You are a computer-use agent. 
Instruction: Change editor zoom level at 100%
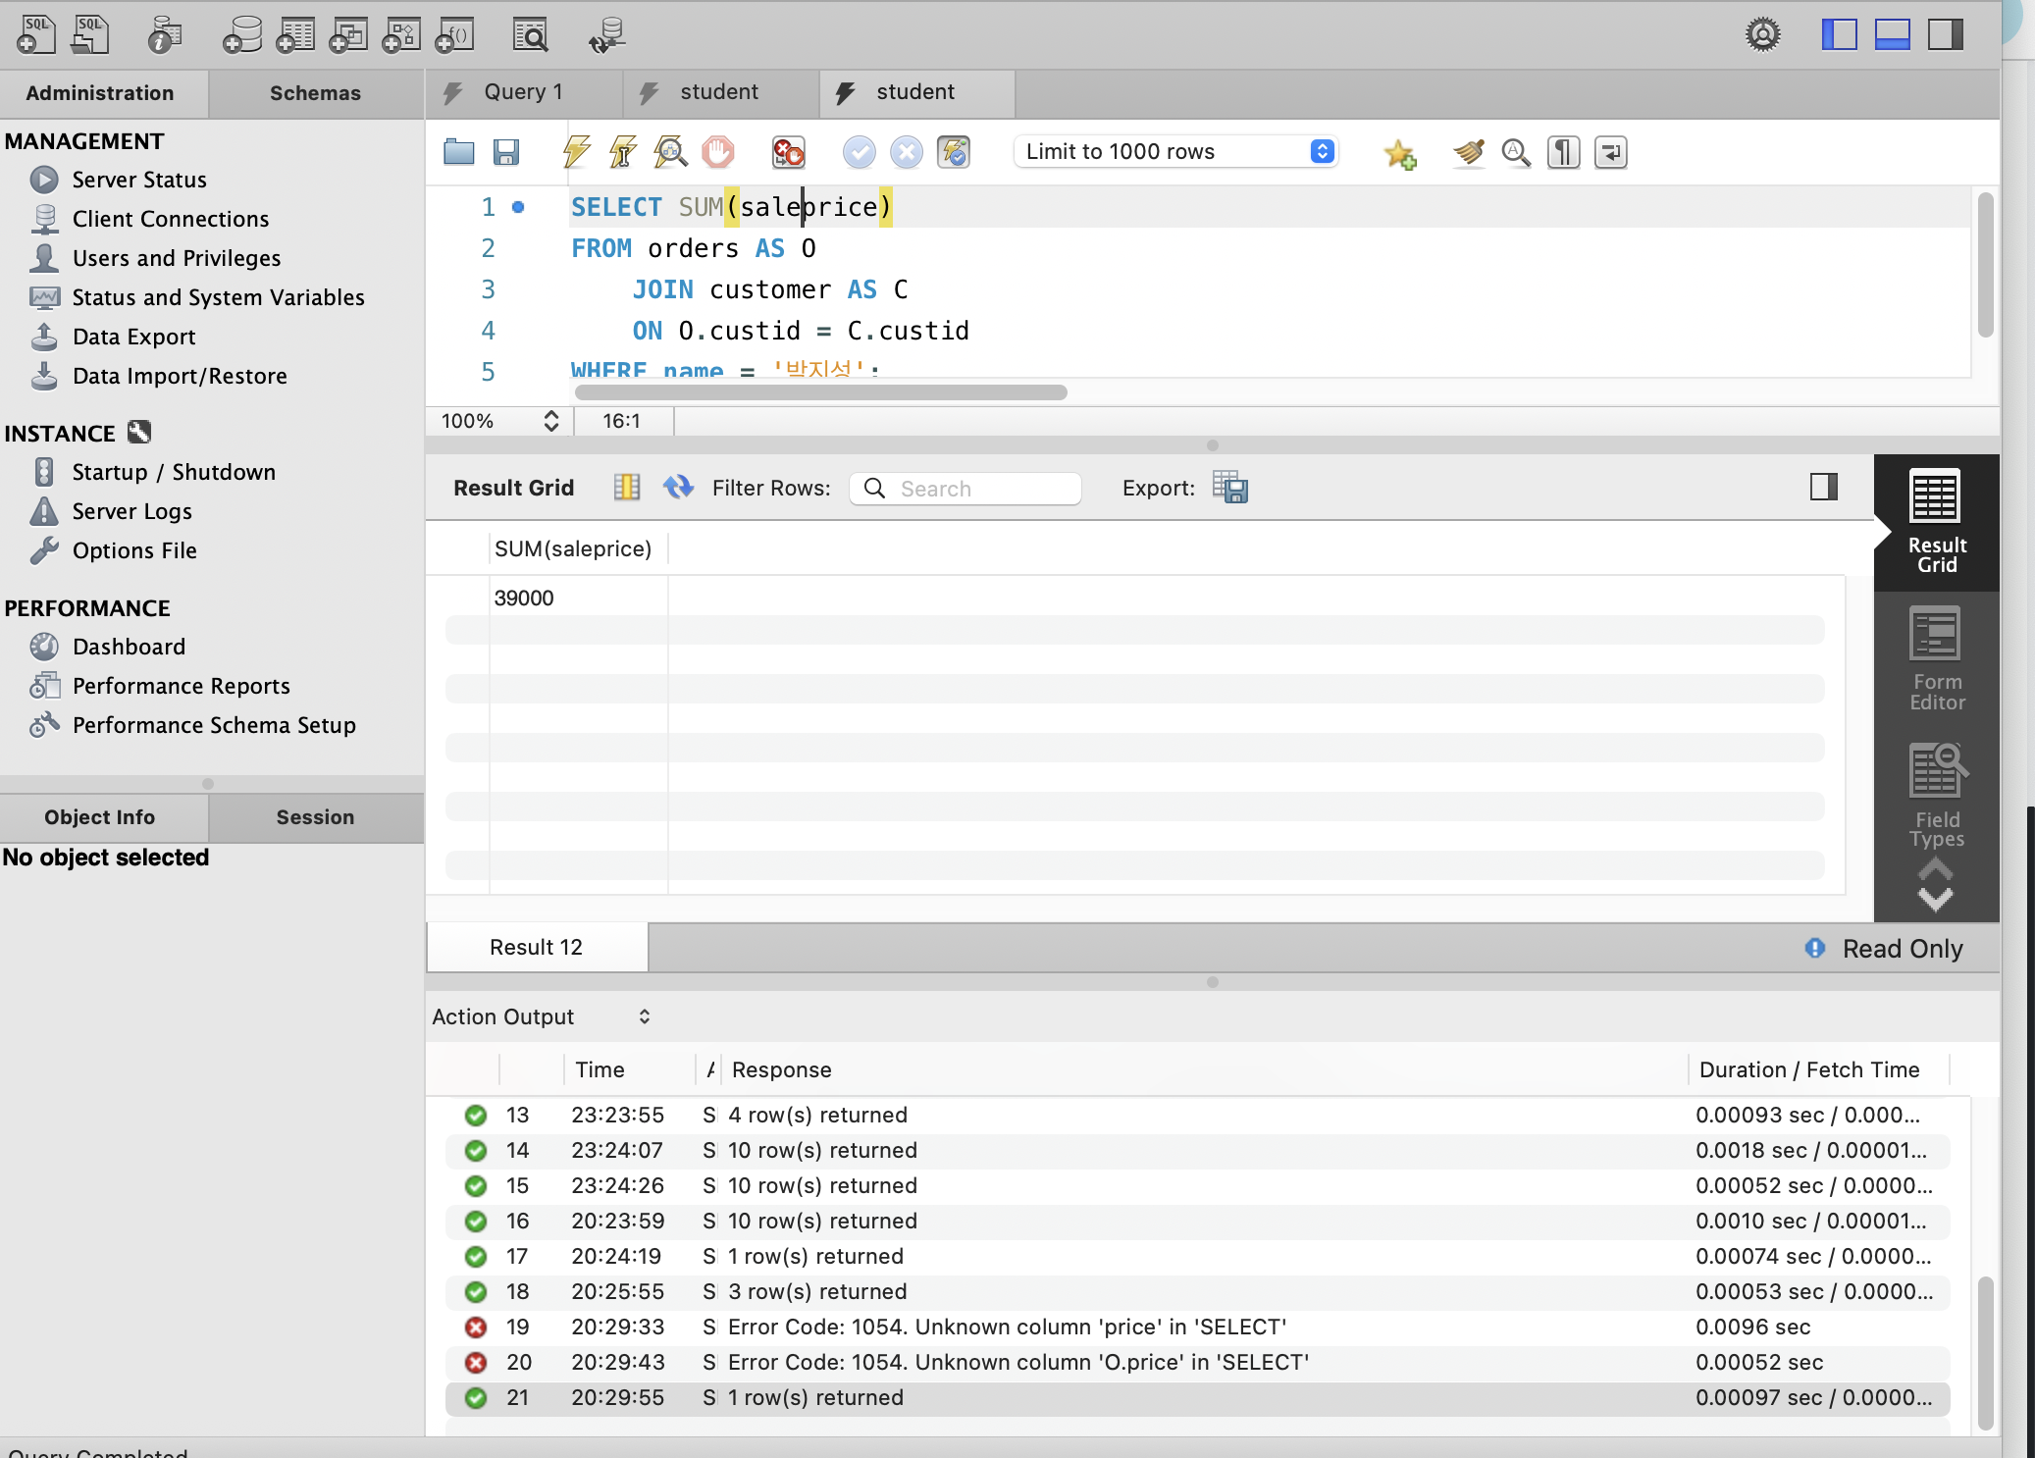click(499, 421)
